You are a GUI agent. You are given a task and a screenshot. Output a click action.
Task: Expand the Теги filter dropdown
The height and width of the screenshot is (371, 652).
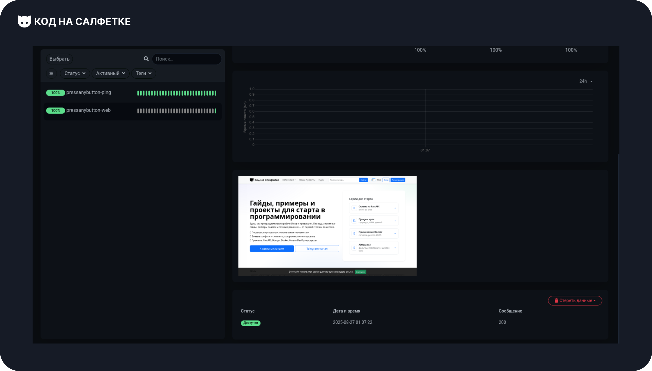click(144, 73)
